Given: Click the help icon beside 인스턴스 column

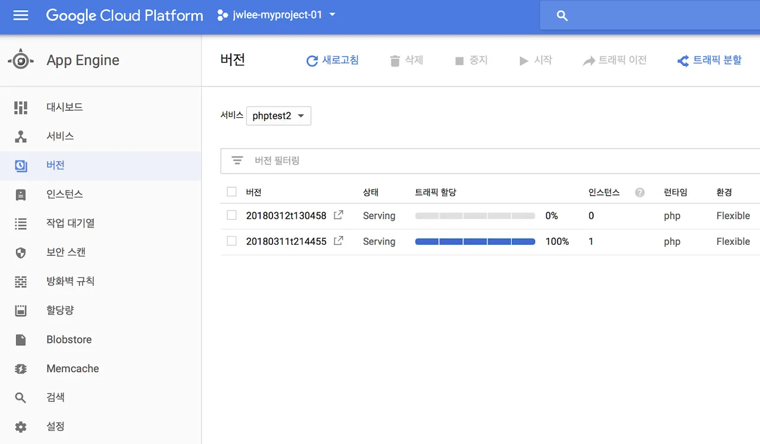Looking at the screenshot, I should tap(639, 192).
